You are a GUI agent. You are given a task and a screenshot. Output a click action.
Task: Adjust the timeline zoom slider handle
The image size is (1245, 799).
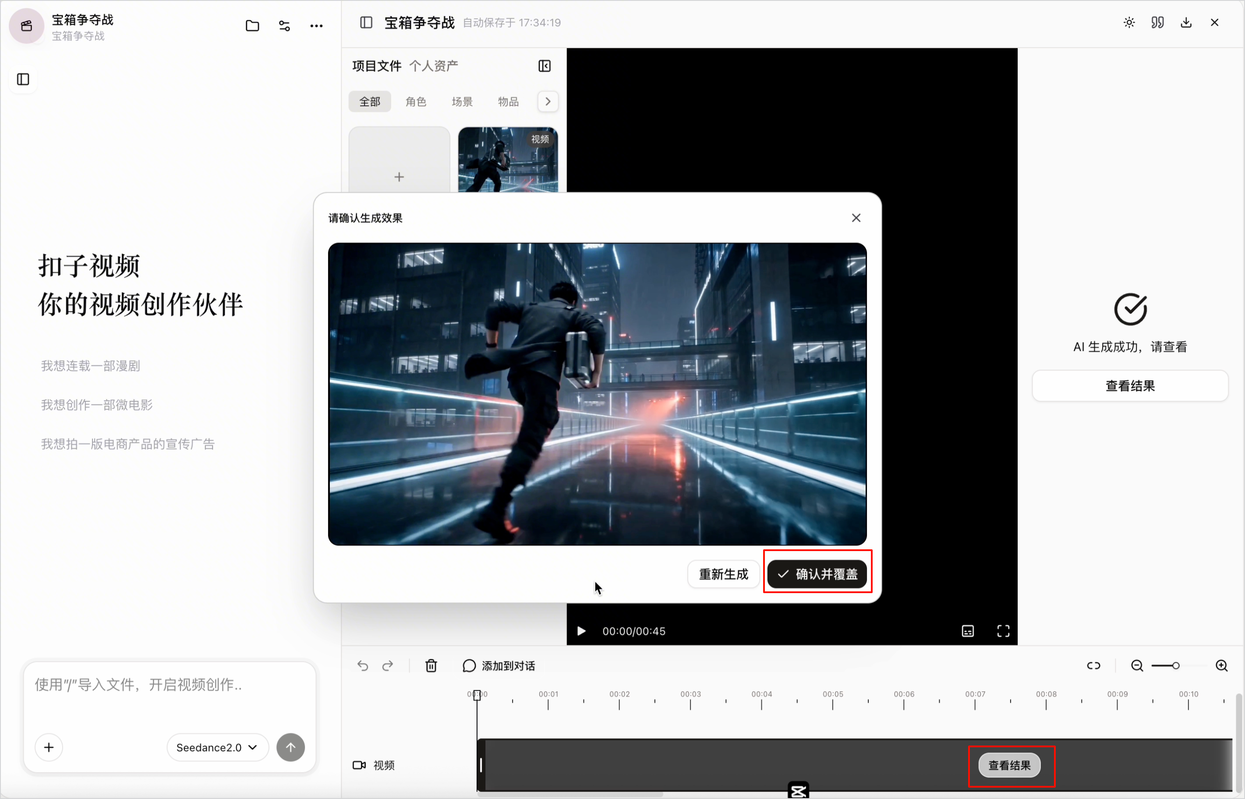[x=1175, y=666]
